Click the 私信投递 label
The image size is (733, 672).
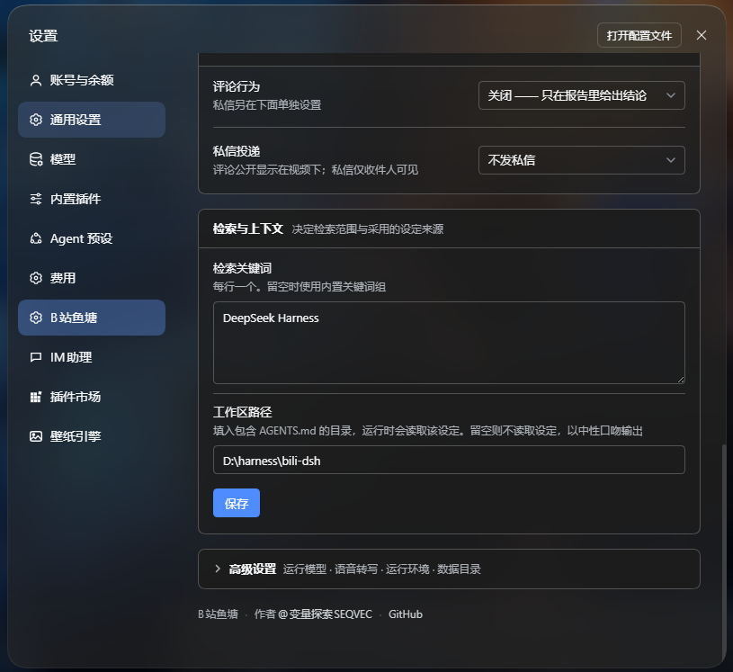click(236, 151)
